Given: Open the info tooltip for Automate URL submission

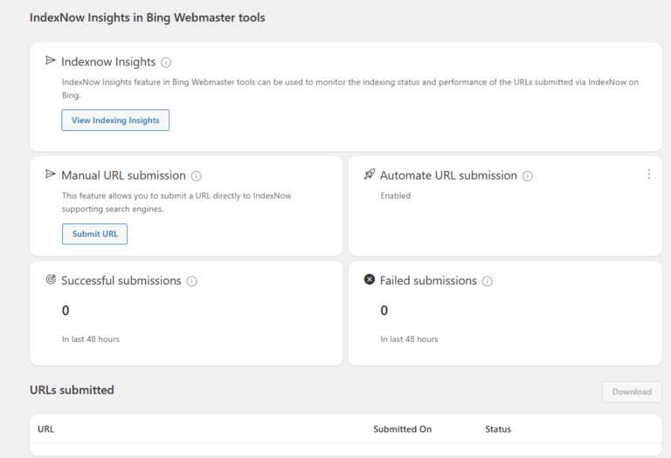Looking at the screenshot, I should click(528, 176).
